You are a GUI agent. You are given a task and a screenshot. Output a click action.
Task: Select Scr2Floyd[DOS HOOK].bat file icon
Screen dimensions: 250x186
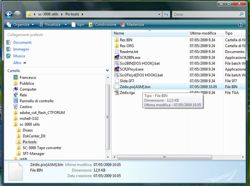click(117, 75)
